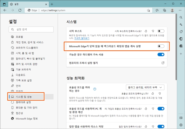Image resolution: width=185 pixels, height=129 pixels.
Task: Select 시스템 및 성능 in sidebar
Action: coord(31,97)
